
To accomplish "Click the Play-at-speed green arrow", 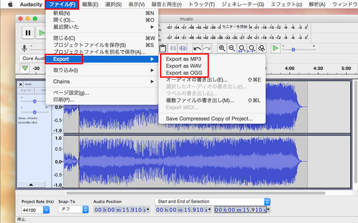I will 275,48.
